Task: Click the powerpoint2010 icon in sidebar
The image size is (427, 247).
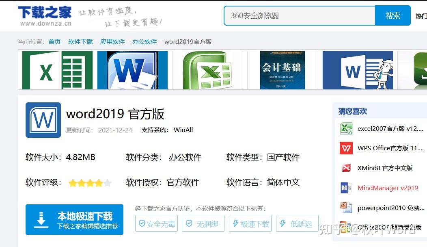Action: 346,208
